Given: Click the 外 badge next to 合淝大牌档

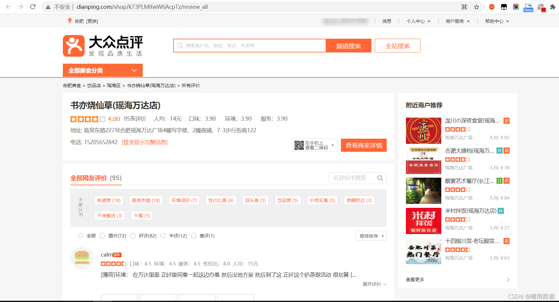Looking at the screenshot, I should 499,151.
